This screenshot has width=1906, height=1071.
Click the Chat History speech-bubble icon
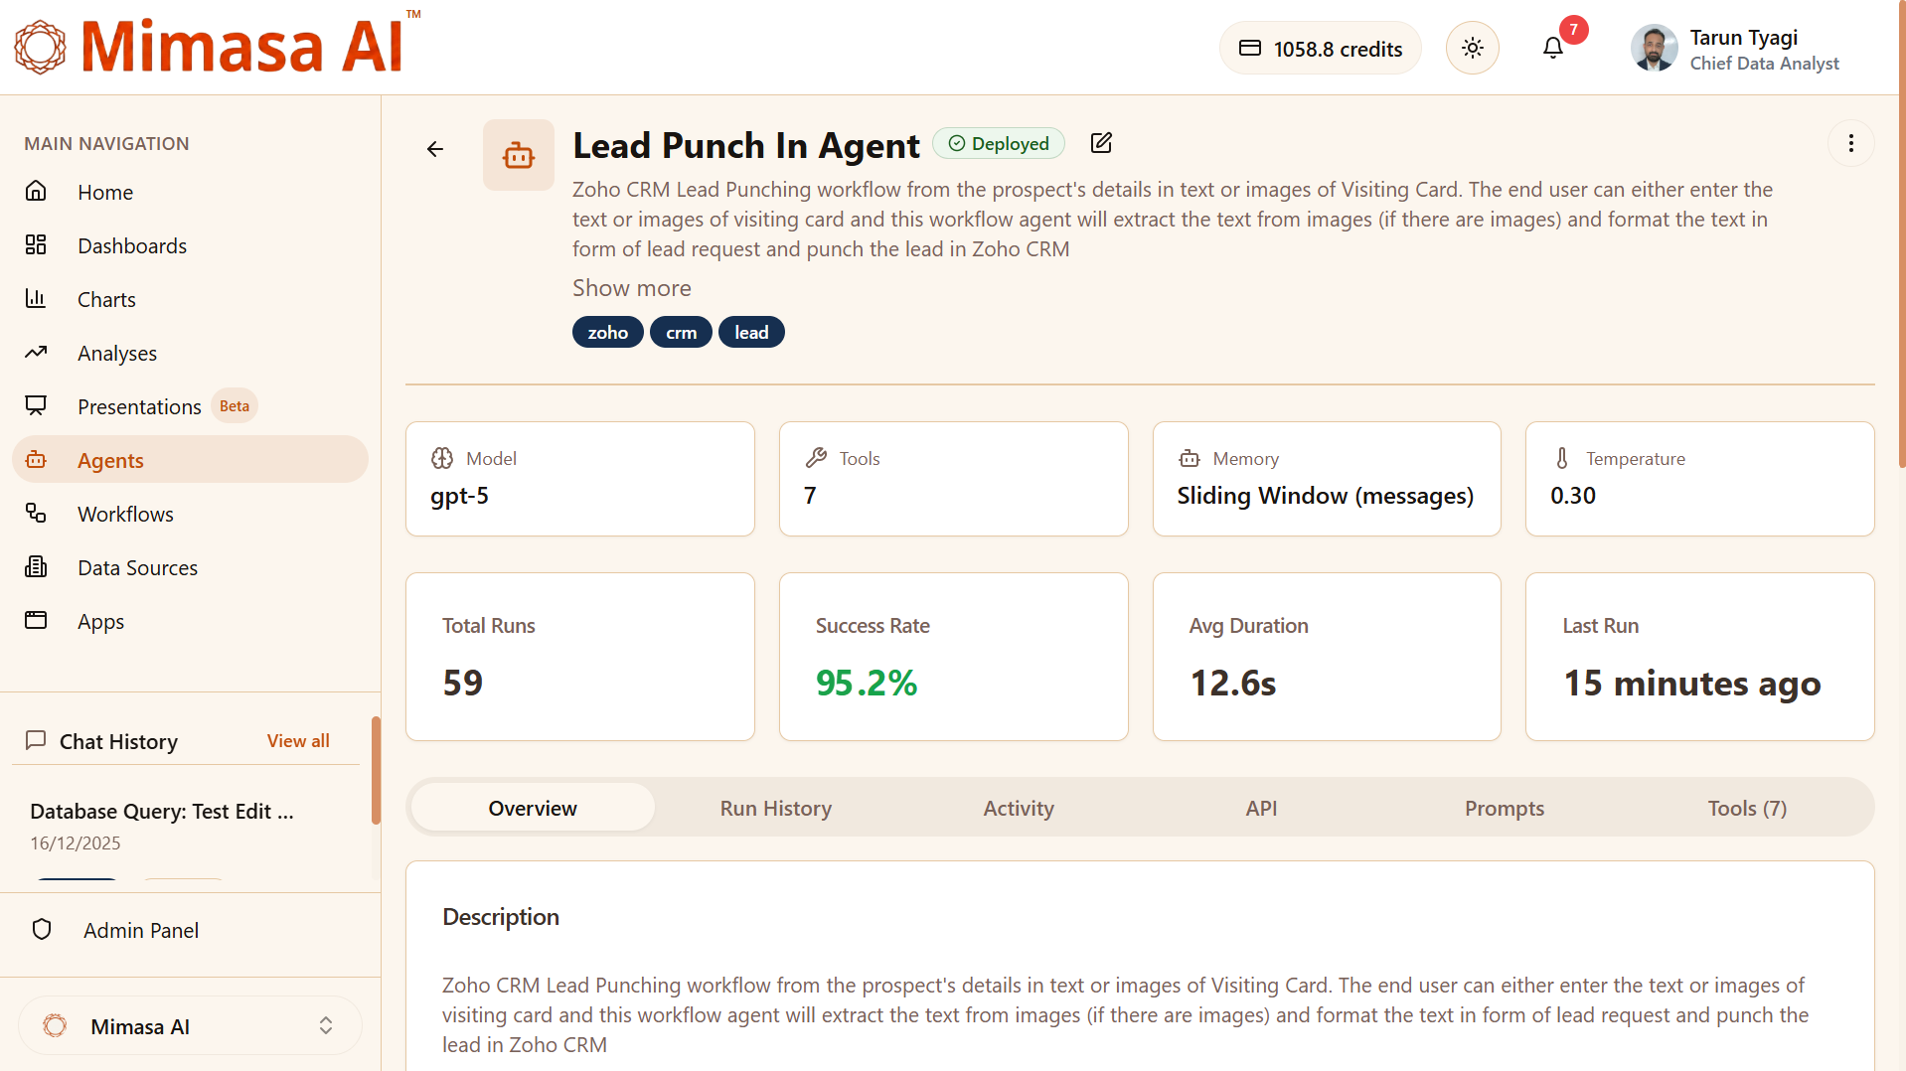click(36, 740)
